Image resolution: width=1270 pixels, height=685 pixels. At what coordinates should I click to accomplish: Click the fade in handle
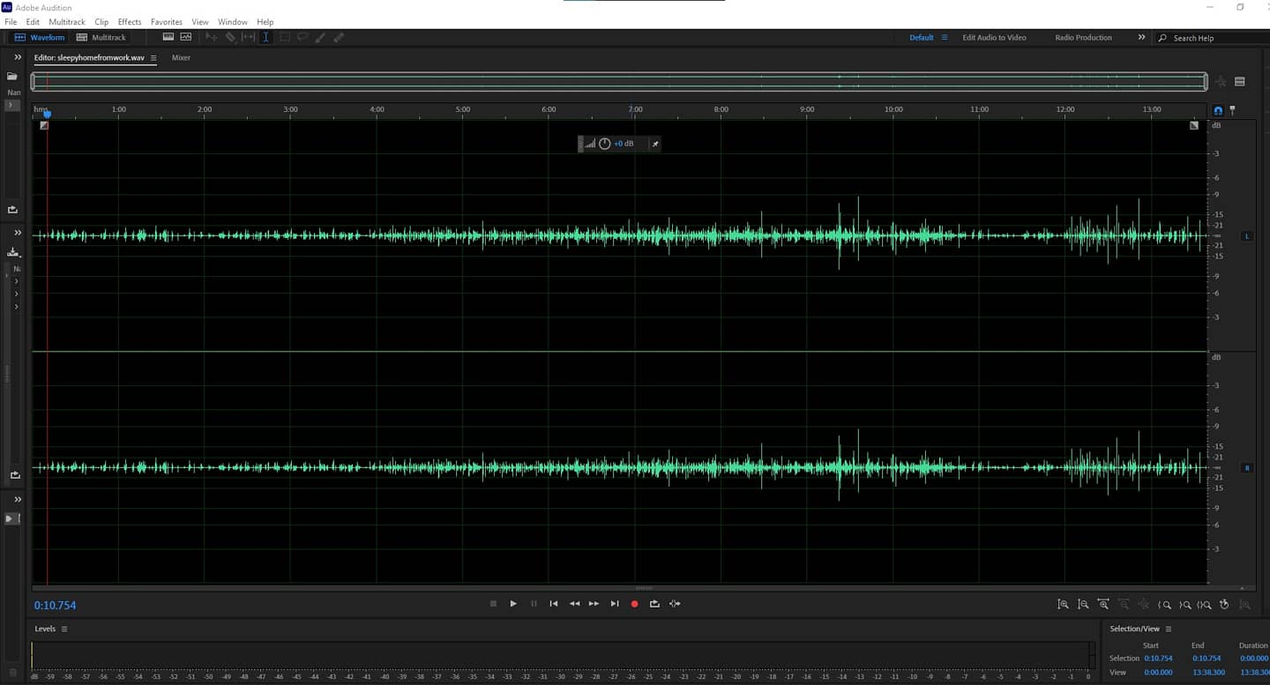click(44, 125)
